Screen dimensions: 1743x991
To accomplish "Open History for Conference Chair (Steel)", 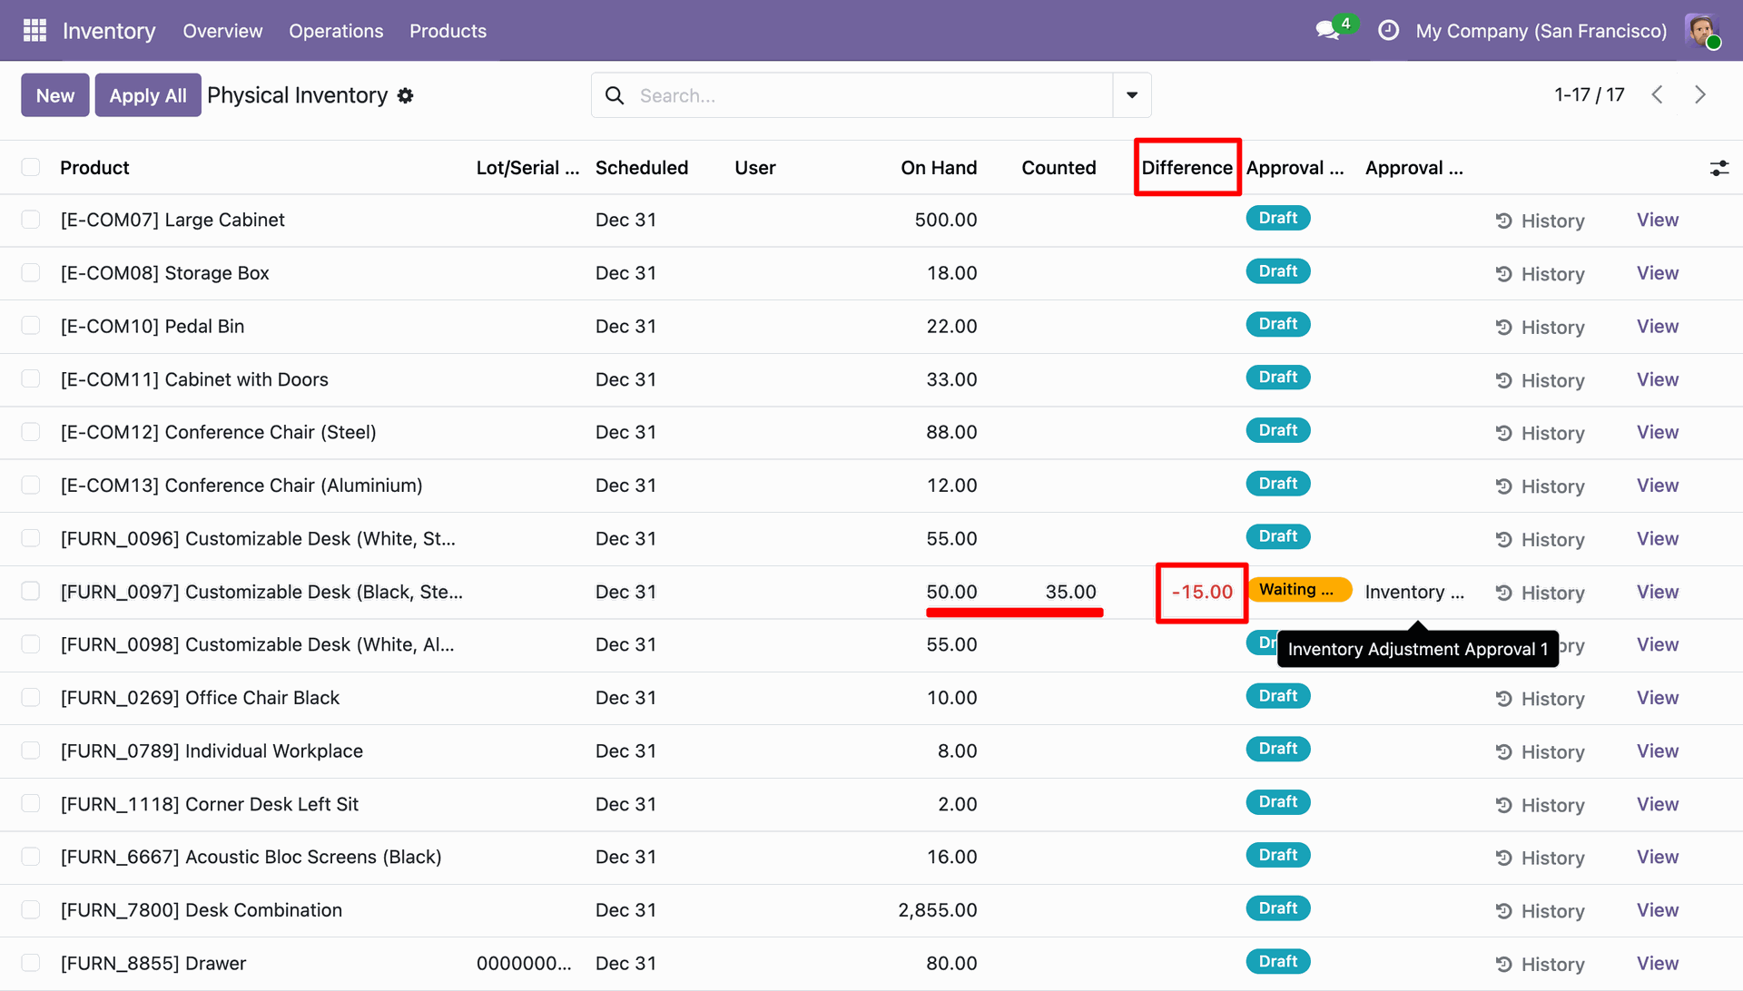I will coord(1540,433).
